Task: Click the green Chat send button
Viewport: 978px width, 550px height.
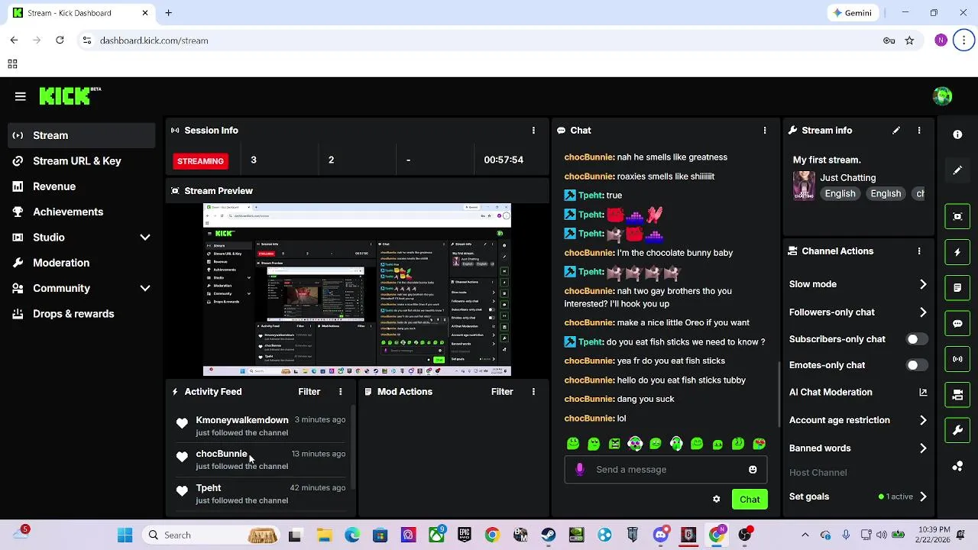Action: 750,500
